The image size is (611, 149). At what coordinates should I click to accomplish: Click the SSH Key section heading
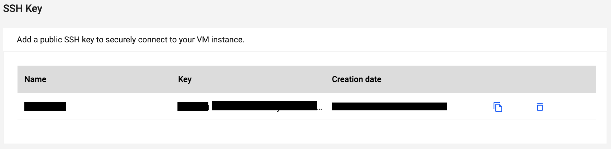pyautogui.click(x=23, y=9)
